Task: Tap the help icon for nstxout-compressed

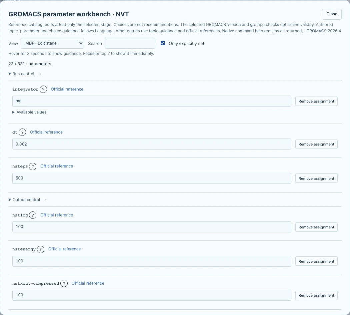Action: tap(64, 283)
